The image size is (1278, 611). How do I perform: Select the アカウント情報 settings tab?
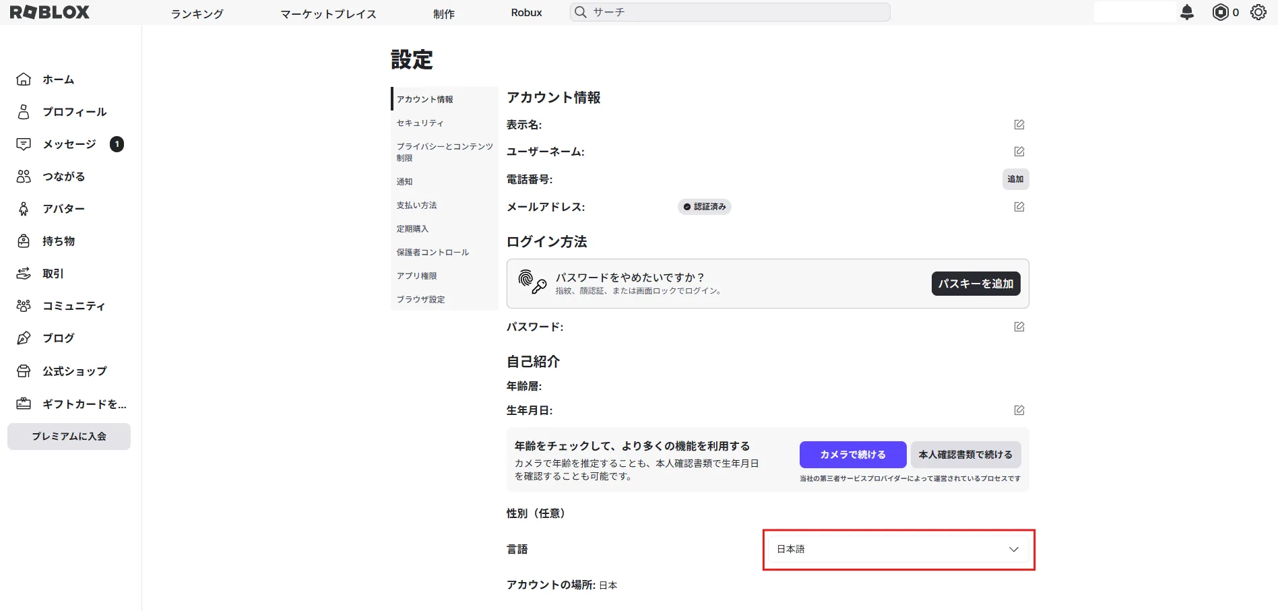click(445, 99)
